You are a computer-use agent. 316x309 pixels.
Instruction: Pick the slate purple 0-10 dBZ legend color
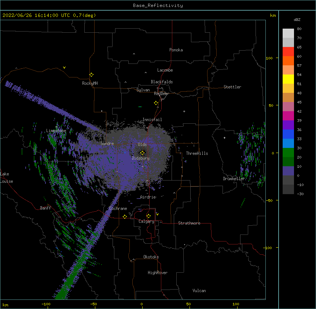tap(288, 171)
